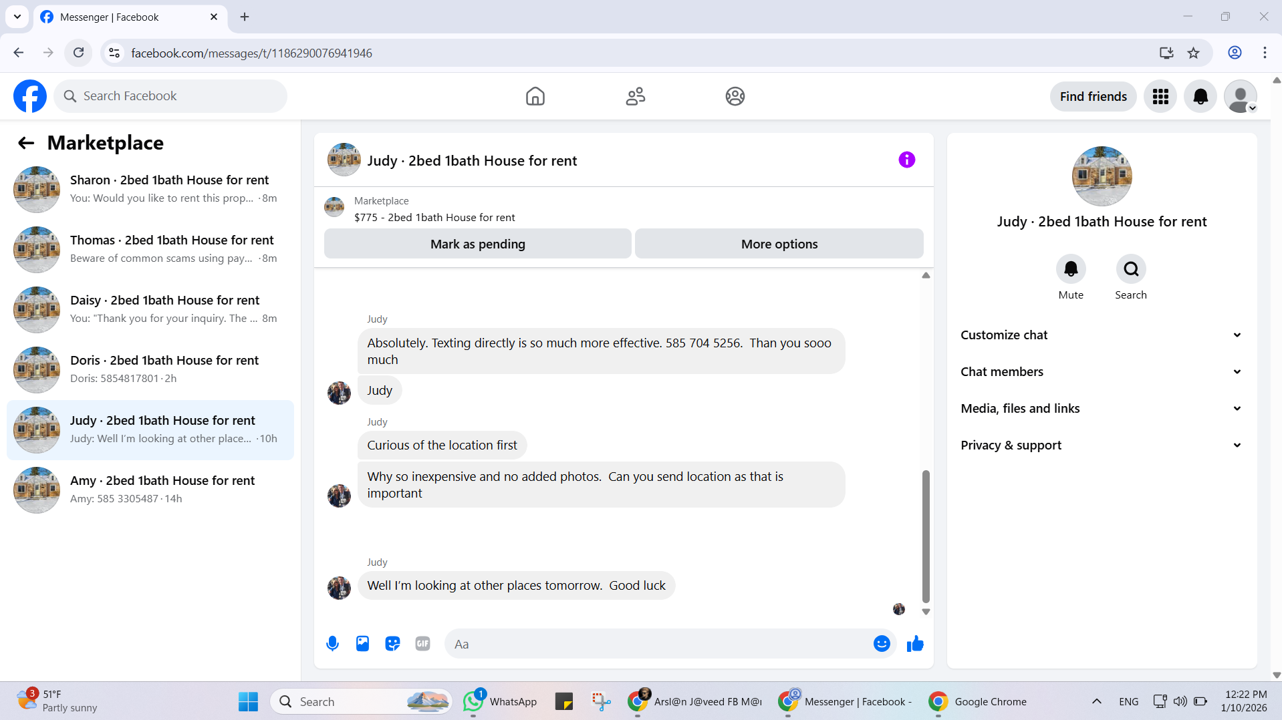Click More options button
The width and height of the screenshot is (1282, 720).
(779, 244)
